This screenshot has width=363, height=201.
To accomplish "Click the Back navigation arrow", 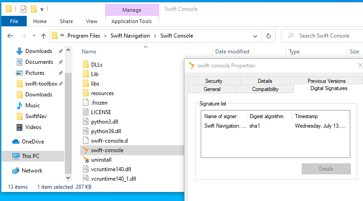I will tap(10, 36).
